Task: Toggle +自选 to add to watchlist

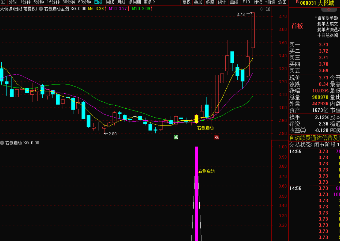Action: (270, 2)
